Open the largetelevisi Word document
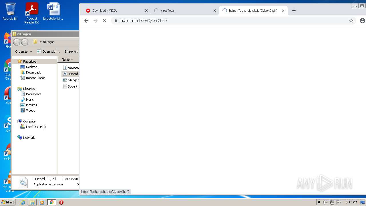Viewport: 366px width, 206px height. click(53, 11)
